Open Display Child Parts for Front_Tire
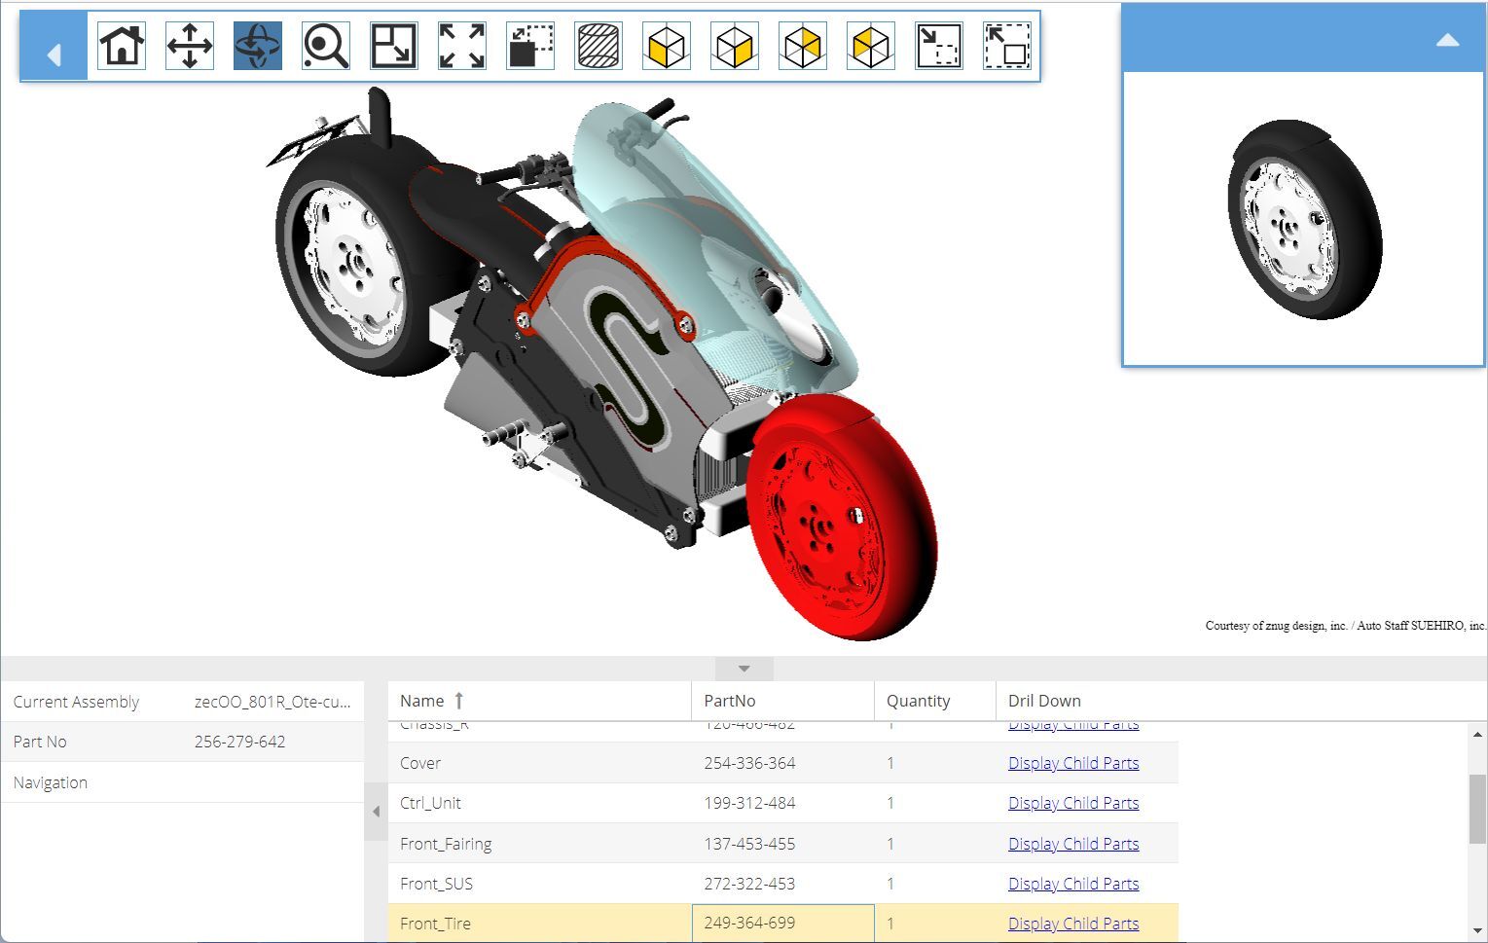Viewport: 1488px width, 943px height. [1072, 924]
